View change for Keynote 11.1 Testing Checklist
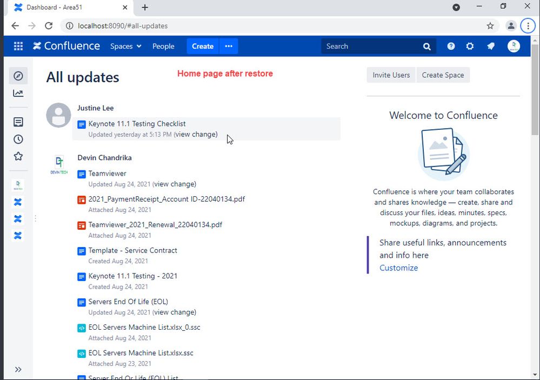 coord(196,135)
